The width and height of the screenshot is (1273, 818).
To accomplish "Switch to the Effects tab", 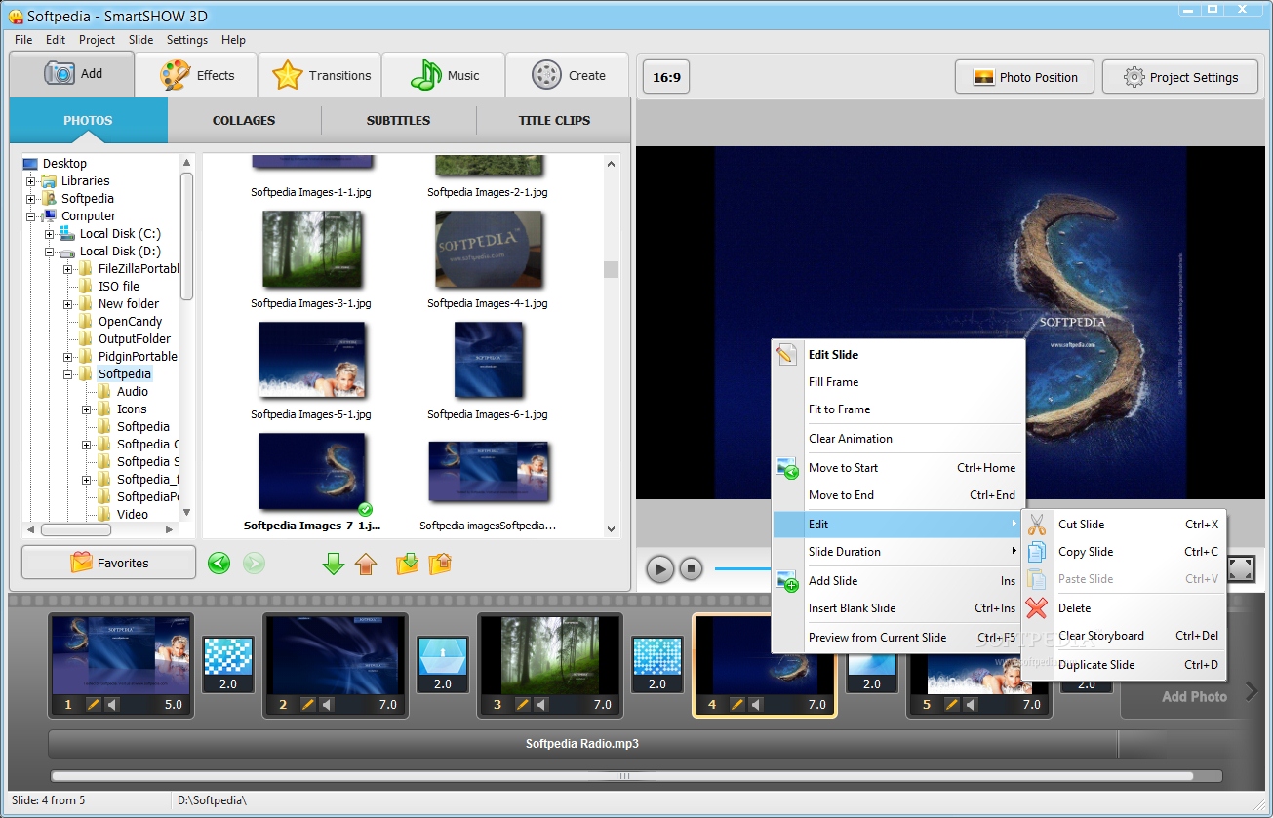I will 196,75.
